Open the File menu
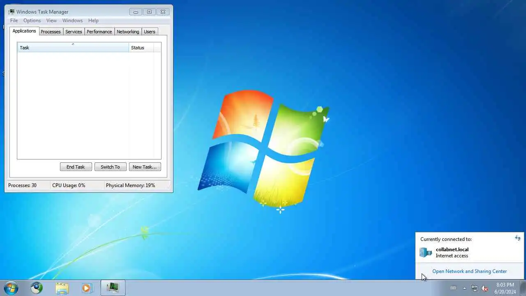 [14, 21]
